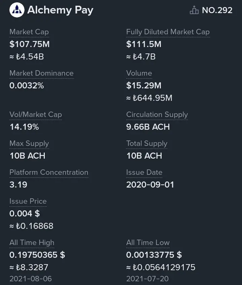Click the Vol/Market Cap label

coord(36,115)
